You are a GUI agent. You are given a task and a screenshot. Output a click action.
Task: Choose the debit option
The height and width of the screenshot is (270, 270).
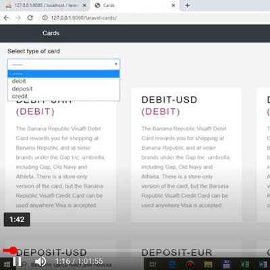pos(63,81)
